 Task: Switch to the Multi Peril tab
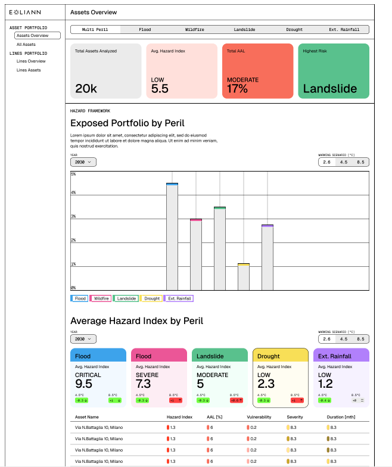tap(95, 29)
